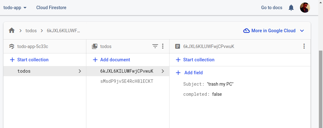Click the user profile avatar
This screenshot has width=323, height=128.
[x=305, y=8]
